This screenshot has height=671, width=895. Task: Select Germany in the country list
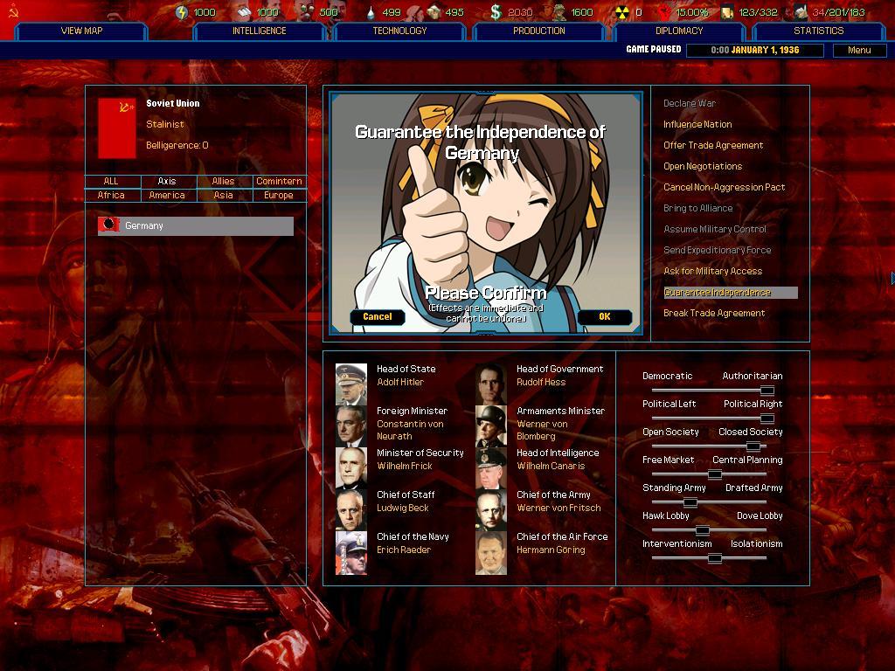tap(196, 226)
